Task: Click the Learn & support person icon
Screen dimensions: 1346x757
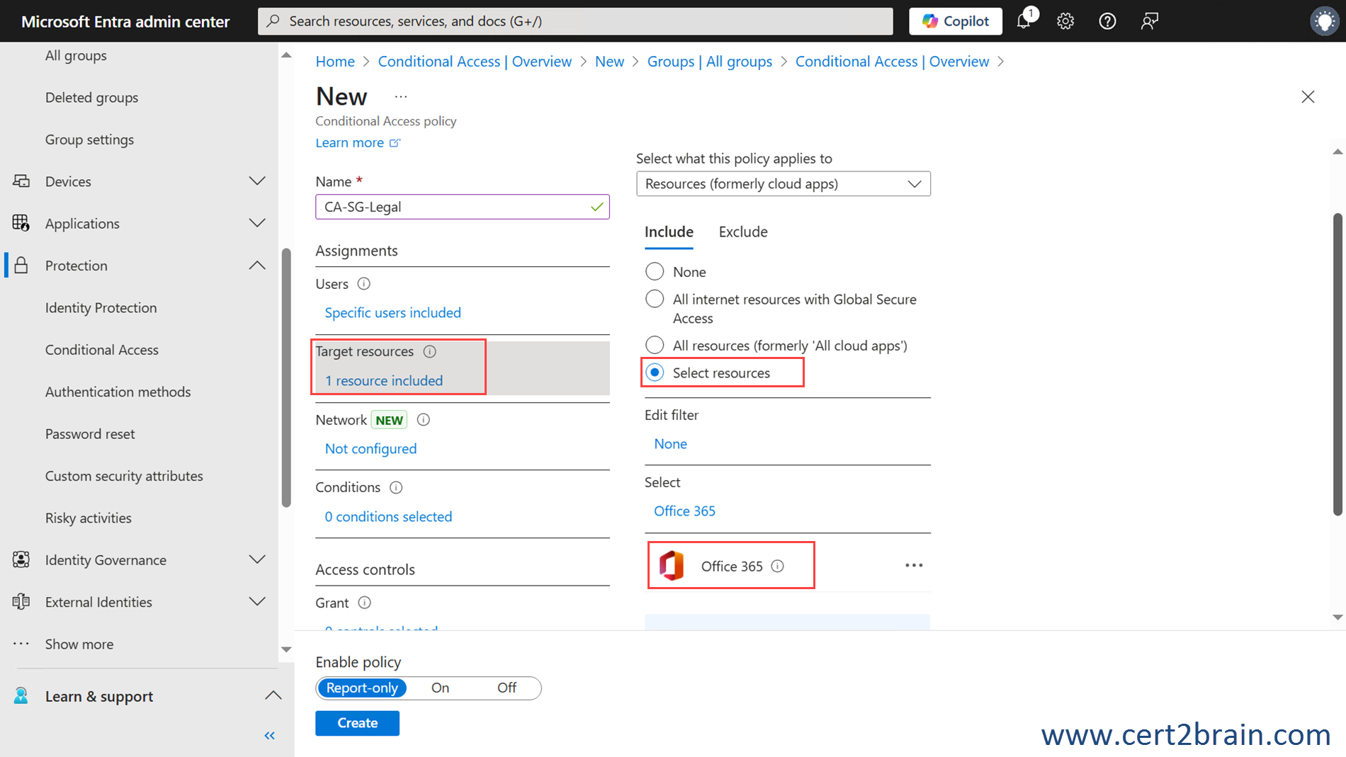Action: [x=21, y=696]
